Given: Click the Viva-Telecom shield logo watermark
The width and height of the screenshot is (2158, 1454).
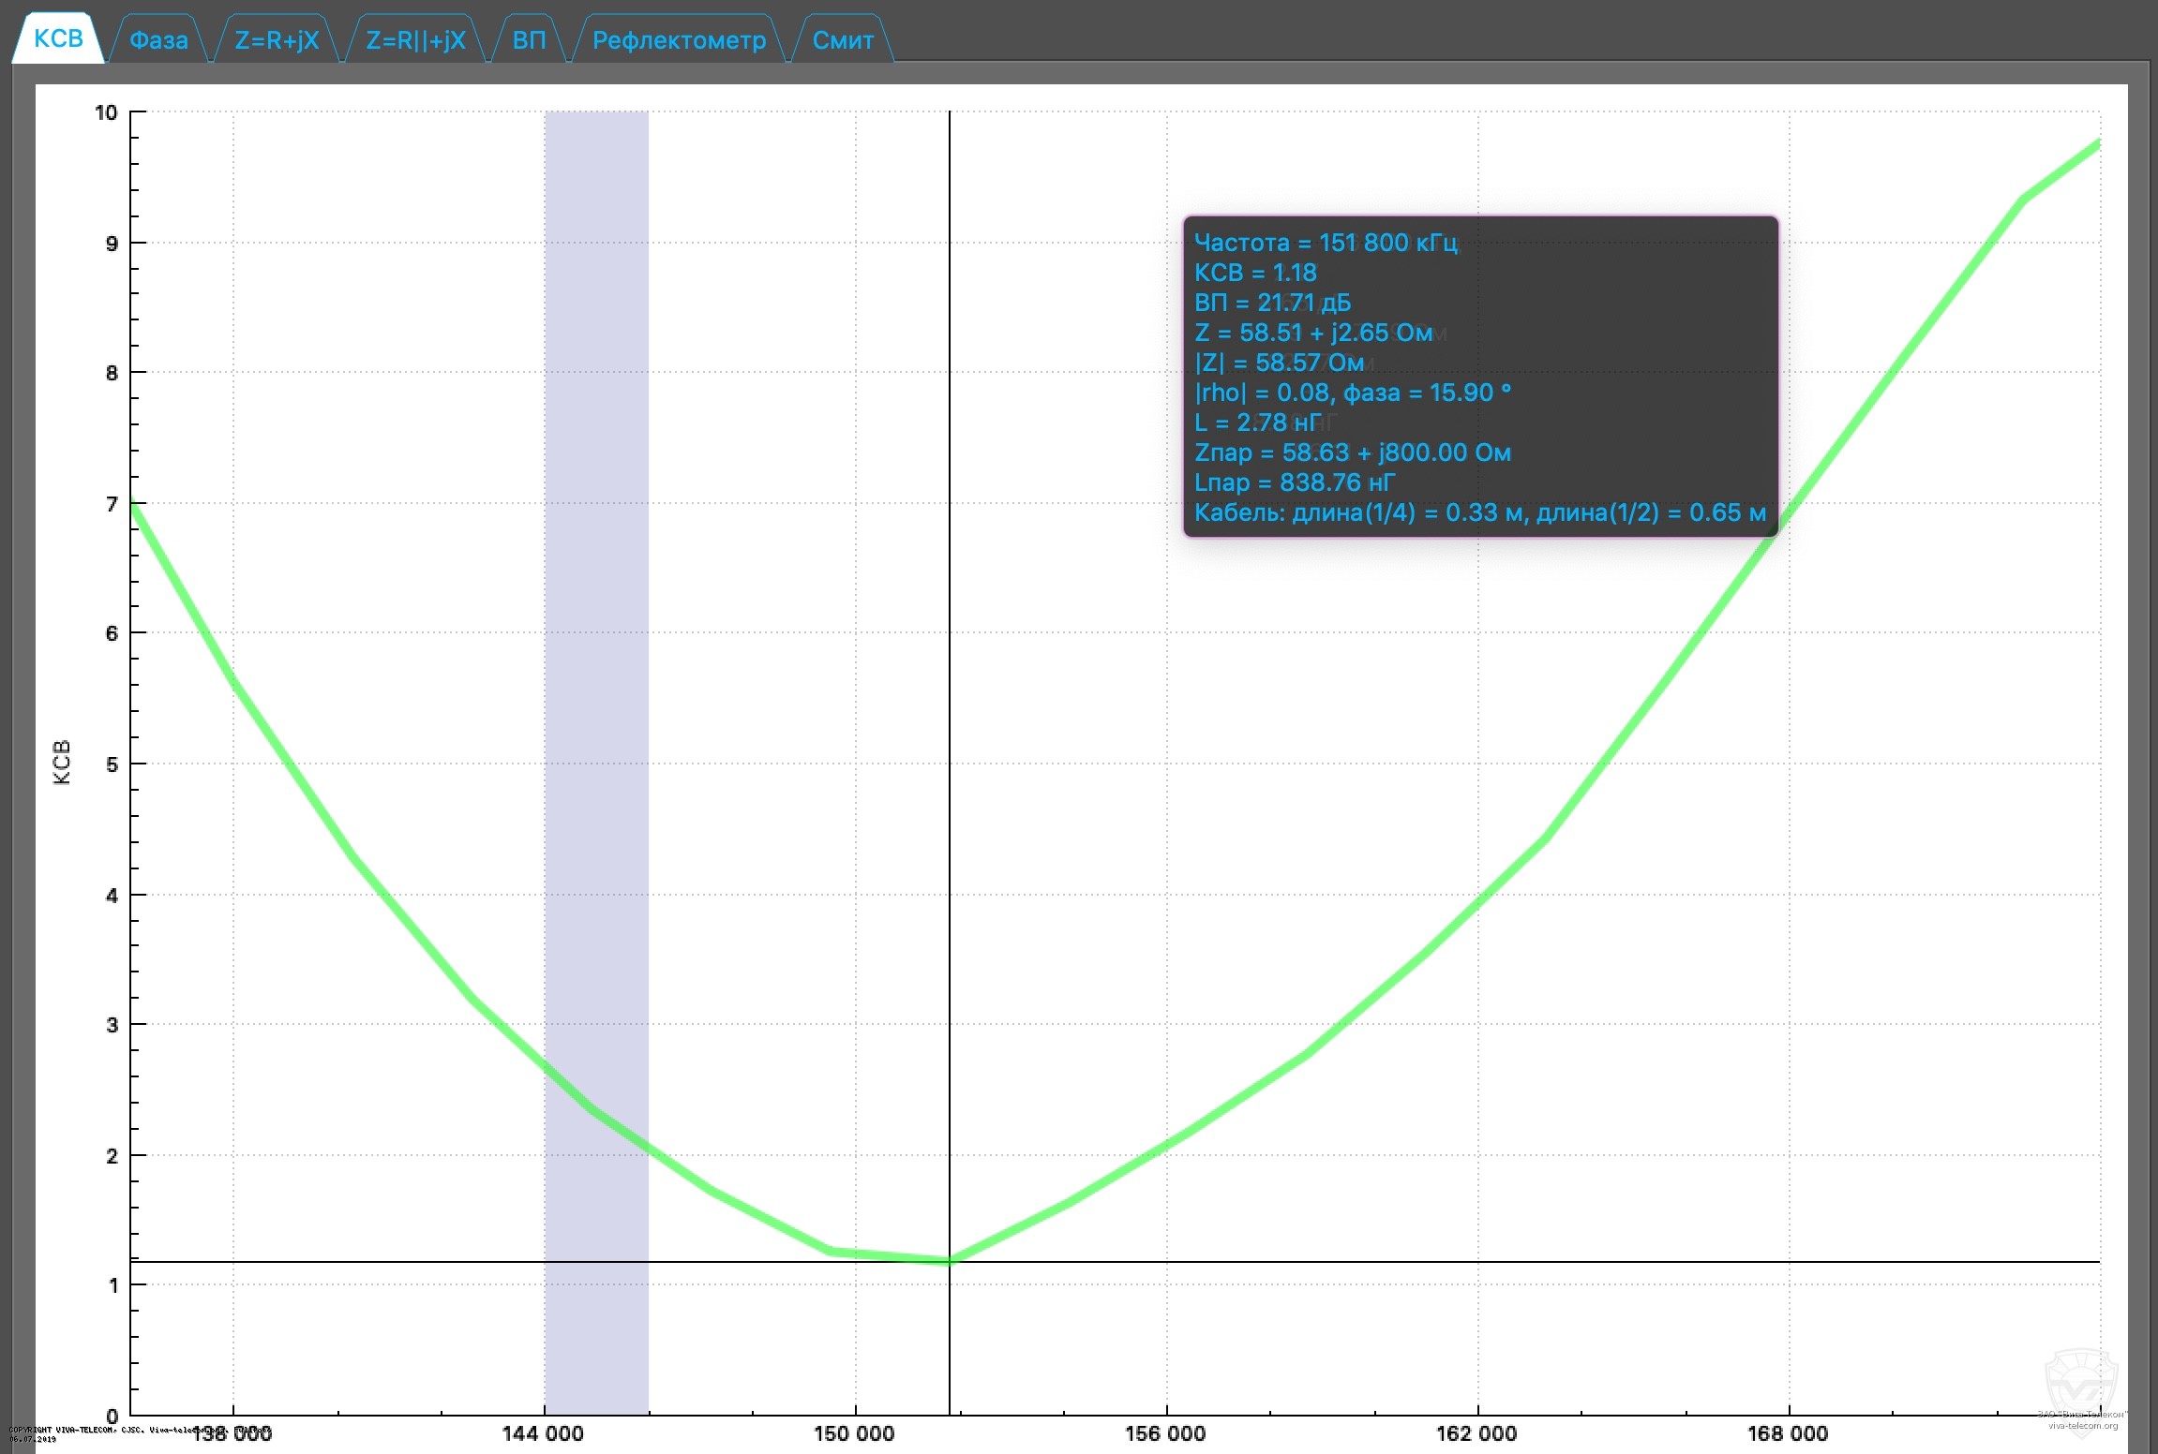Looking at the screenshot, I should coord(2080,1380).
